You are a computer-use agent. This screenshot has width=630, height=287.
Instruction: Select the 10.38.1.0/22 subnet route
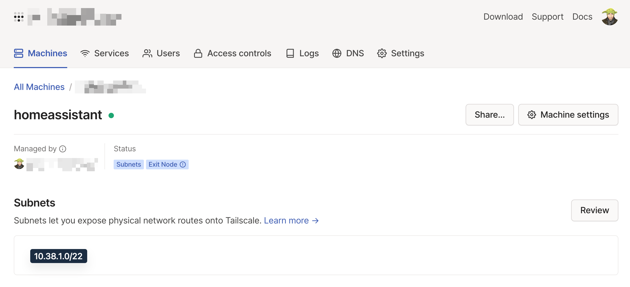click(x=59, y=256)
